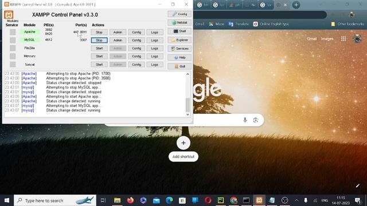Open the main Config button beside panel title

pyautogui.click(x=179, y=14)
